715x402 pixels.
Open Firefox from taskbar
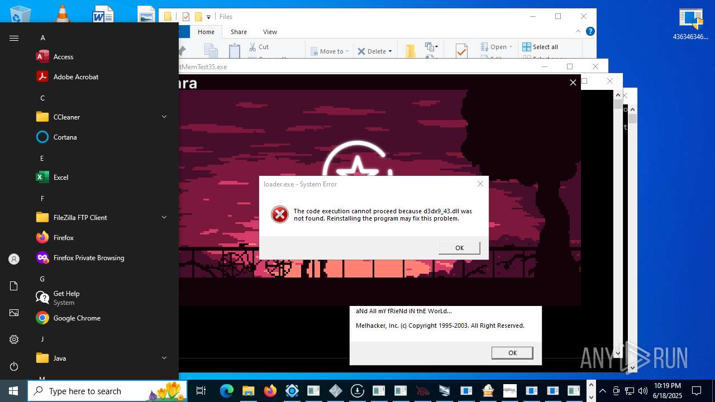coord(270,391)
